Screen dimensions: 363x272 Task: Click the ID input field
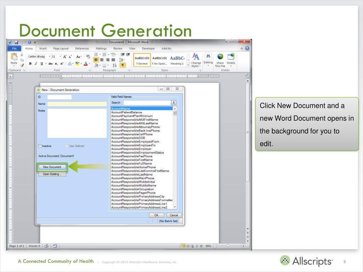tap(60, 97)
